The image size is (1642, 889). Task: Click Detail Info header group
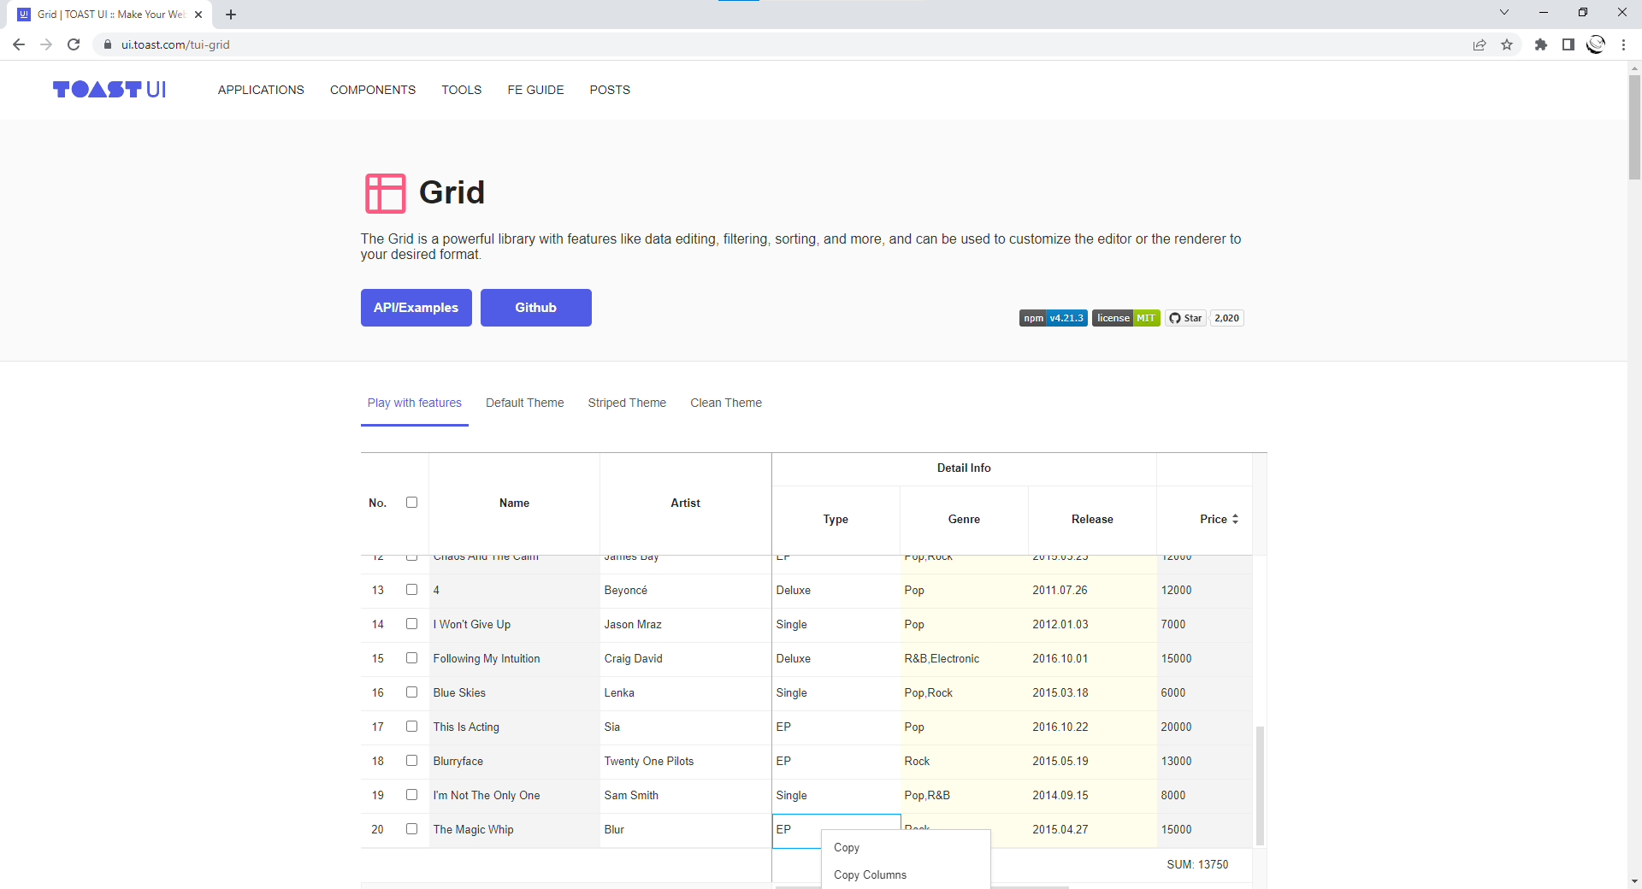tap(964, 468)
